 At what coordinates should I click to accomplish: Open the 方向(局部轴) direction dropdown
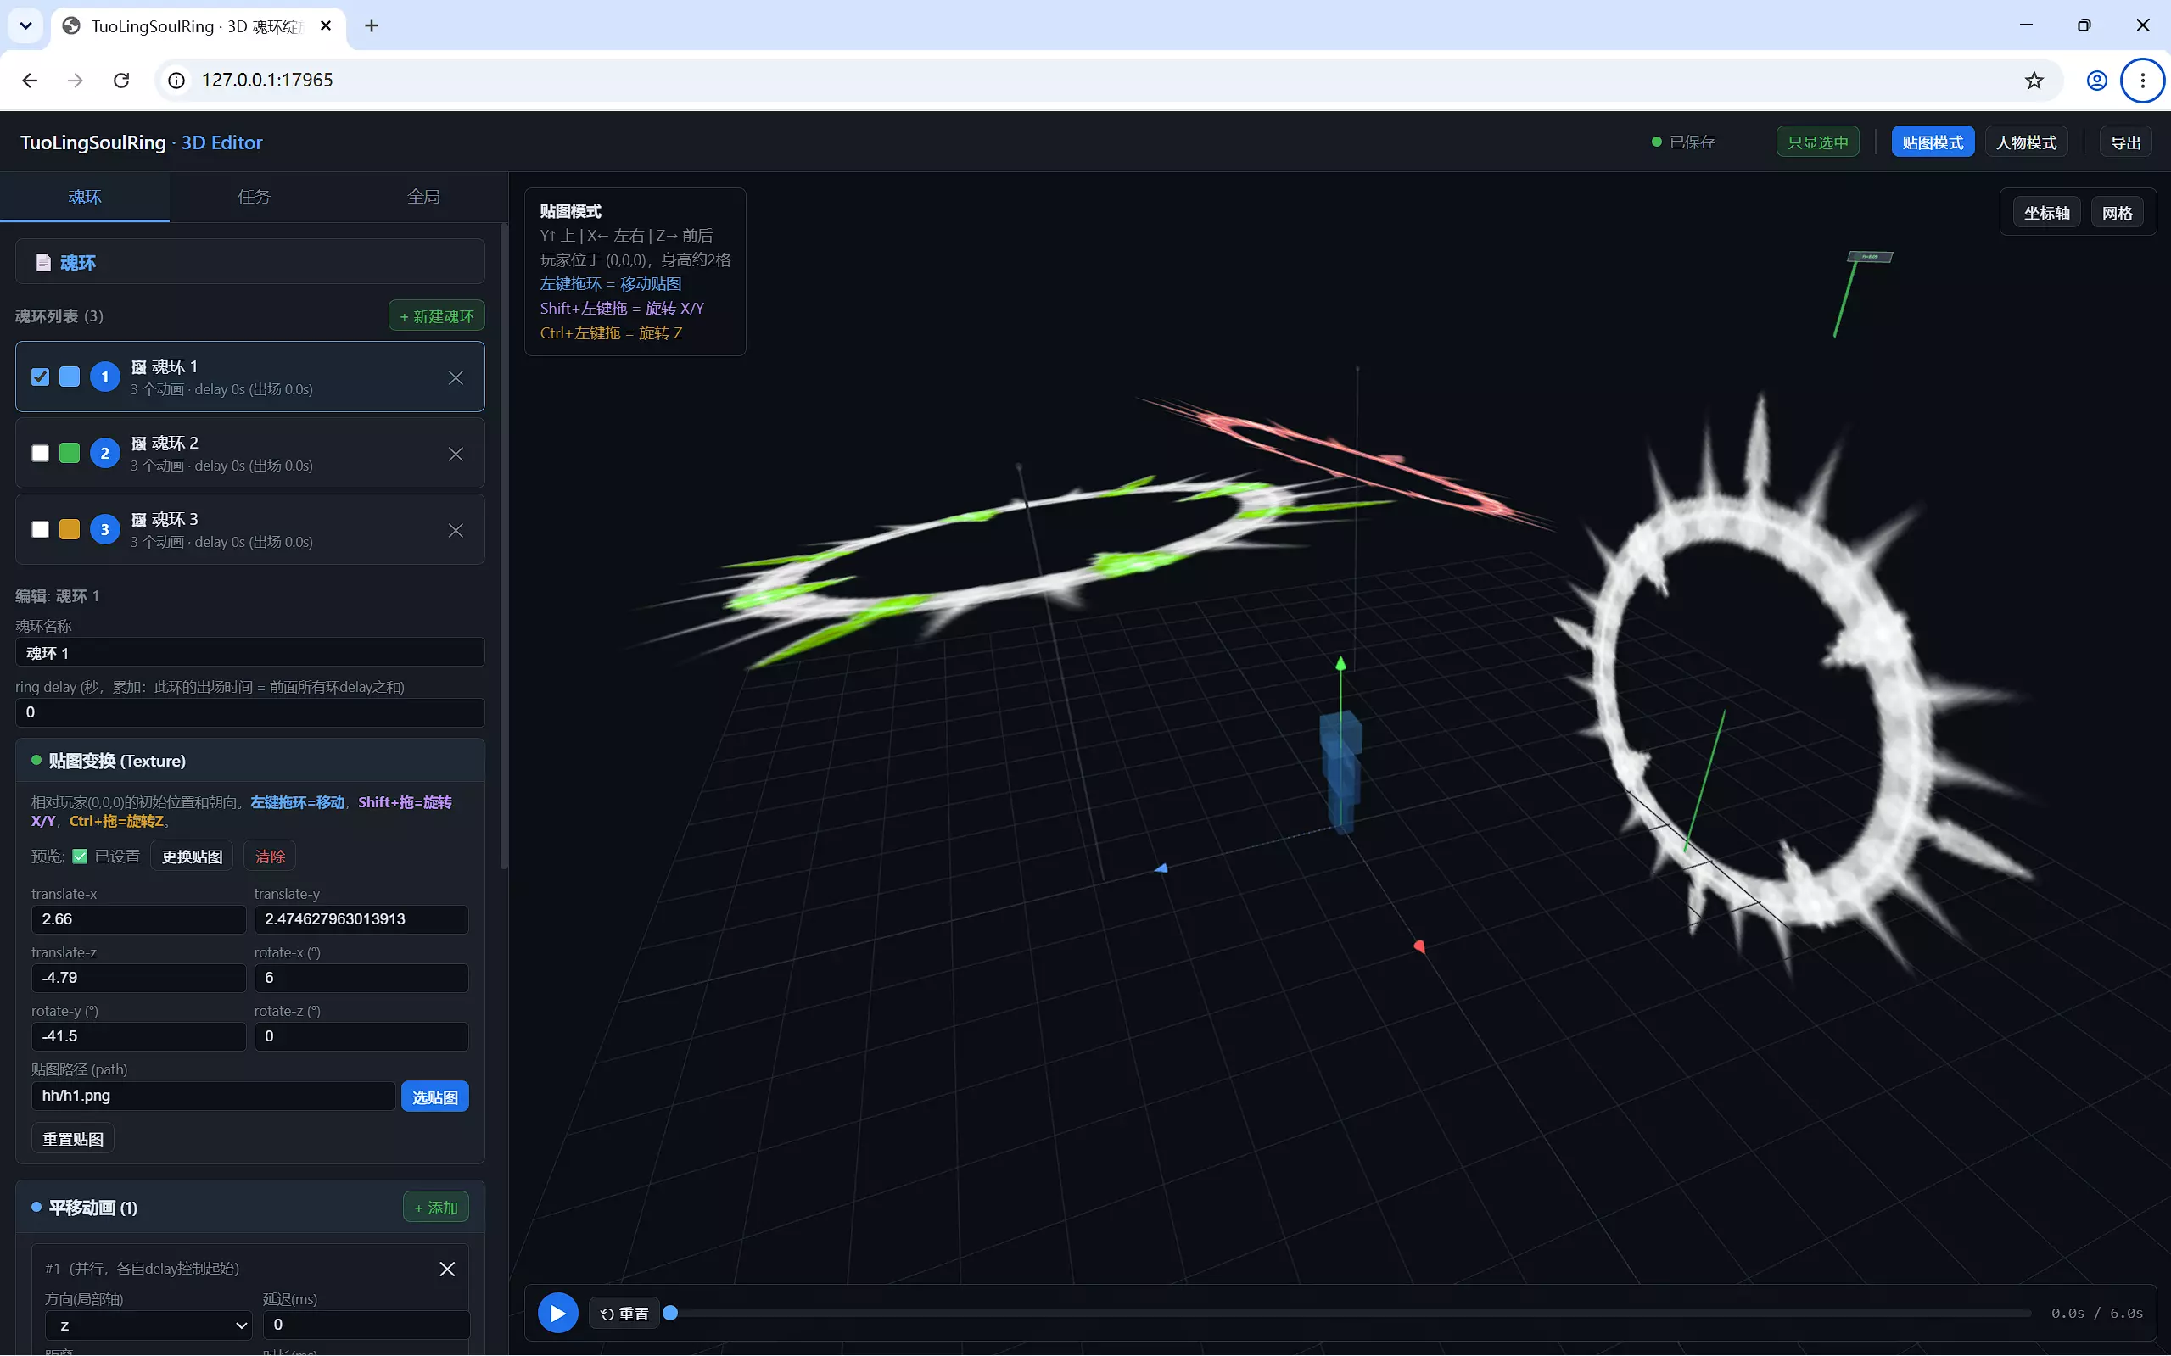149,1325
